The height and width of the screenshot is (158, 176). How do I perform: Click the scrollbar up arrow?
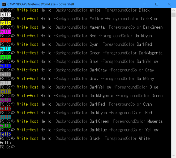(174, 10)
